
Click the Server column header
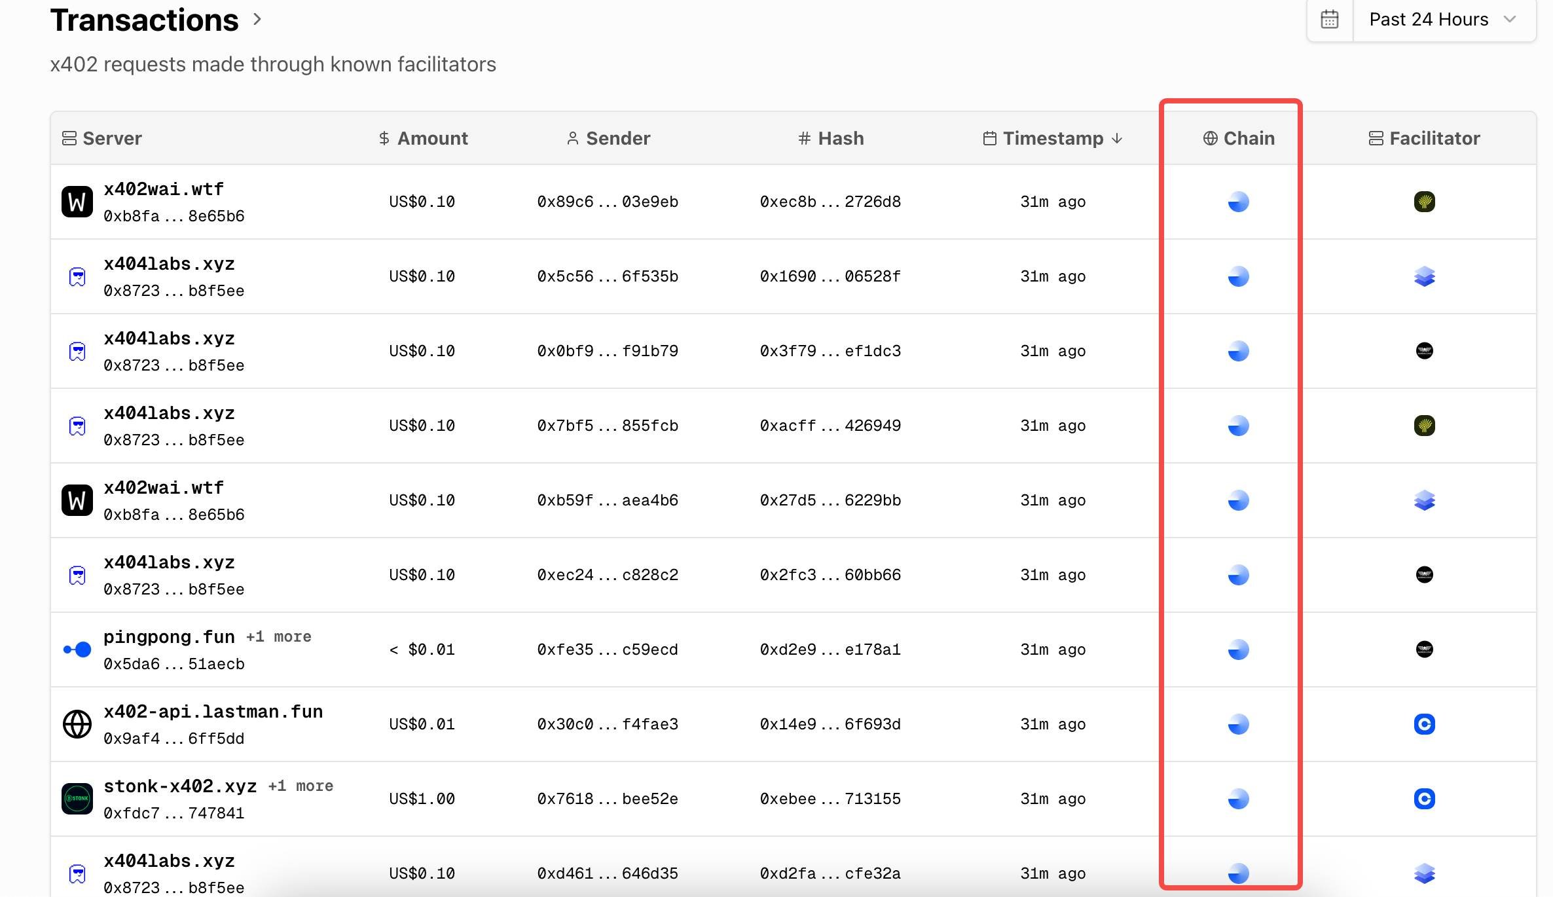pyautogui.click(x=102, y=138)
